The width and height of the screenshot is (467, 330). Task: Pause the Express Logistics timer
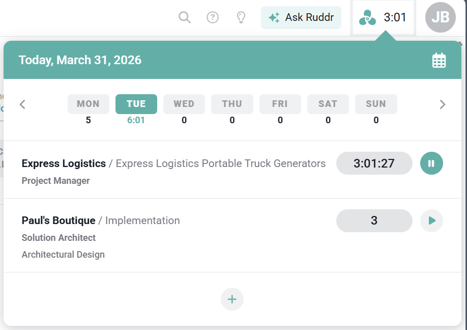[x=431, y=163]
